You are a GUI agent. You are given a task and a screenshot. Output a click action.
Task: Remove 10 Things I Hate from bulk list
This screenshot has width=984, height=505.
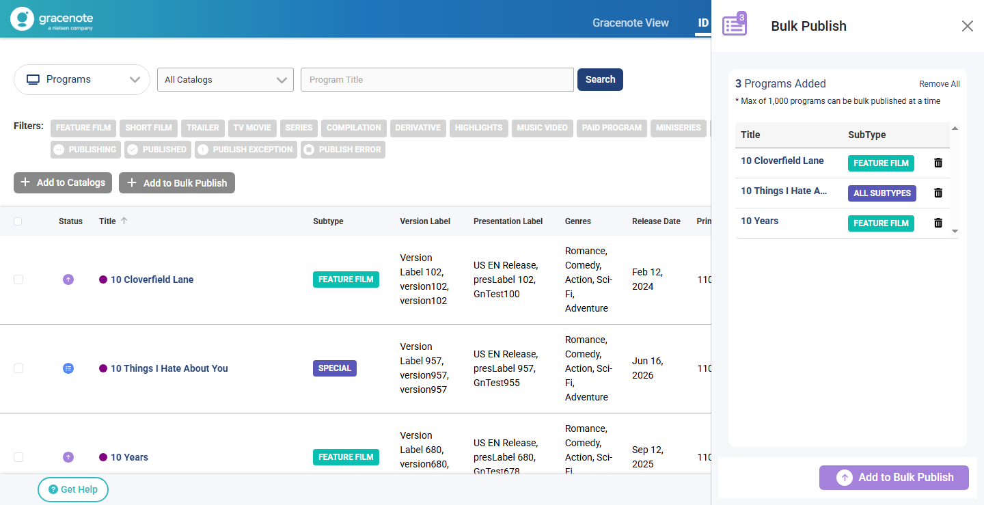(x=938, y=193)
